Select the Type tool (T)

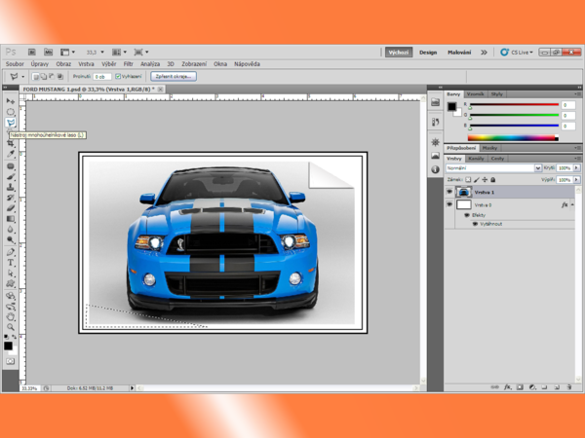click(11, 262)
